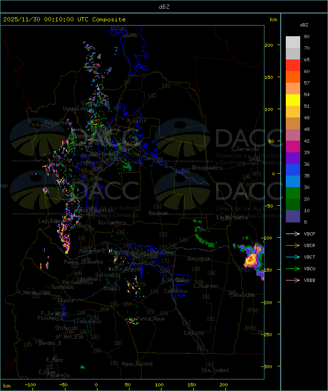328x391 pixels.
Task: Select the magenta 39-42 dBZ swatch
Action: tap(293, 146)
